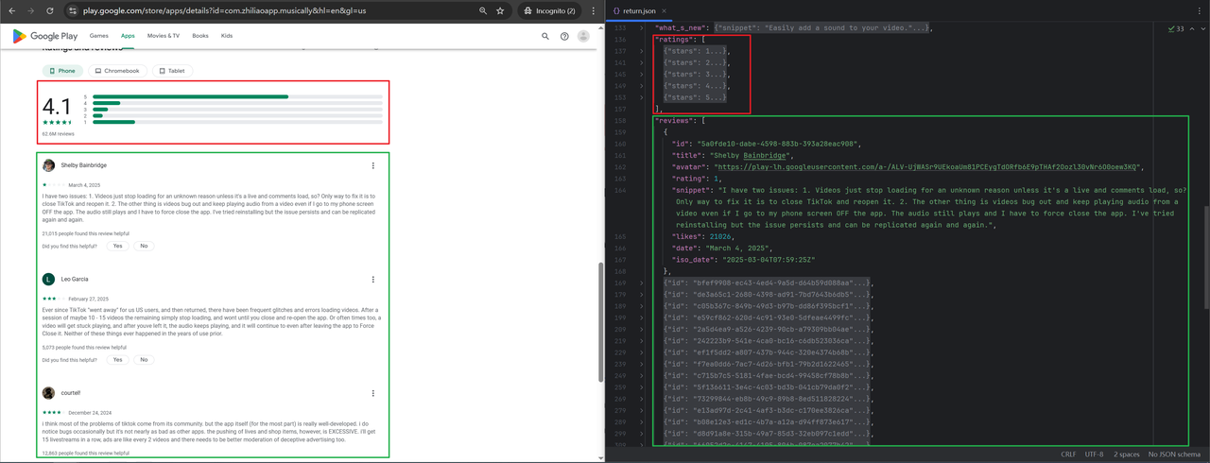Mark Shelby Bainbridge's review helpful with Yes
This screenshot has width=1210, height=463.
(x=117, y=246)
